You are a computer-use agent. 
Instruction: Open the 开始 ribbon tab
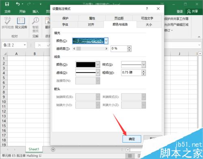coord(22,11)
